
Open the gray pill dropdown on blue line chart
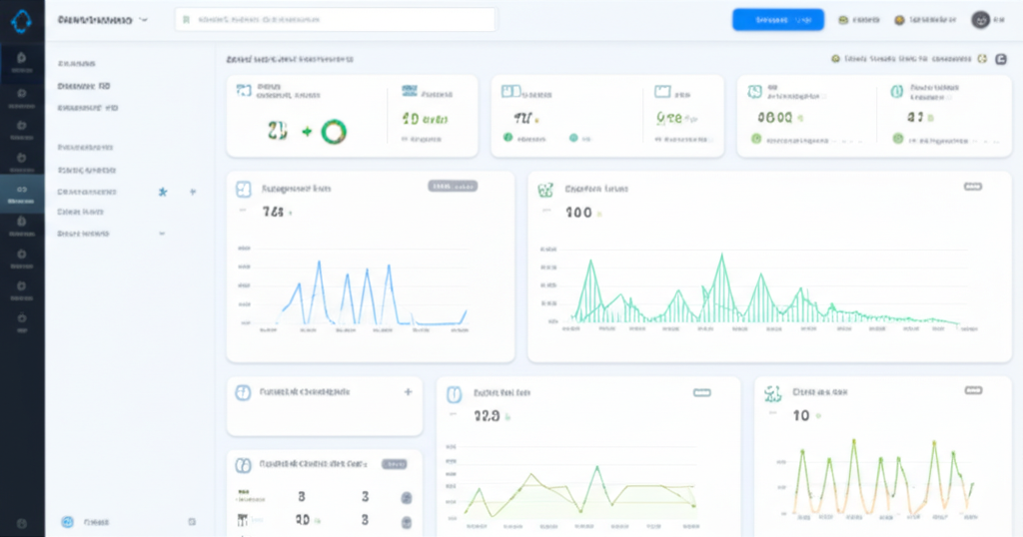pos(453,186)
